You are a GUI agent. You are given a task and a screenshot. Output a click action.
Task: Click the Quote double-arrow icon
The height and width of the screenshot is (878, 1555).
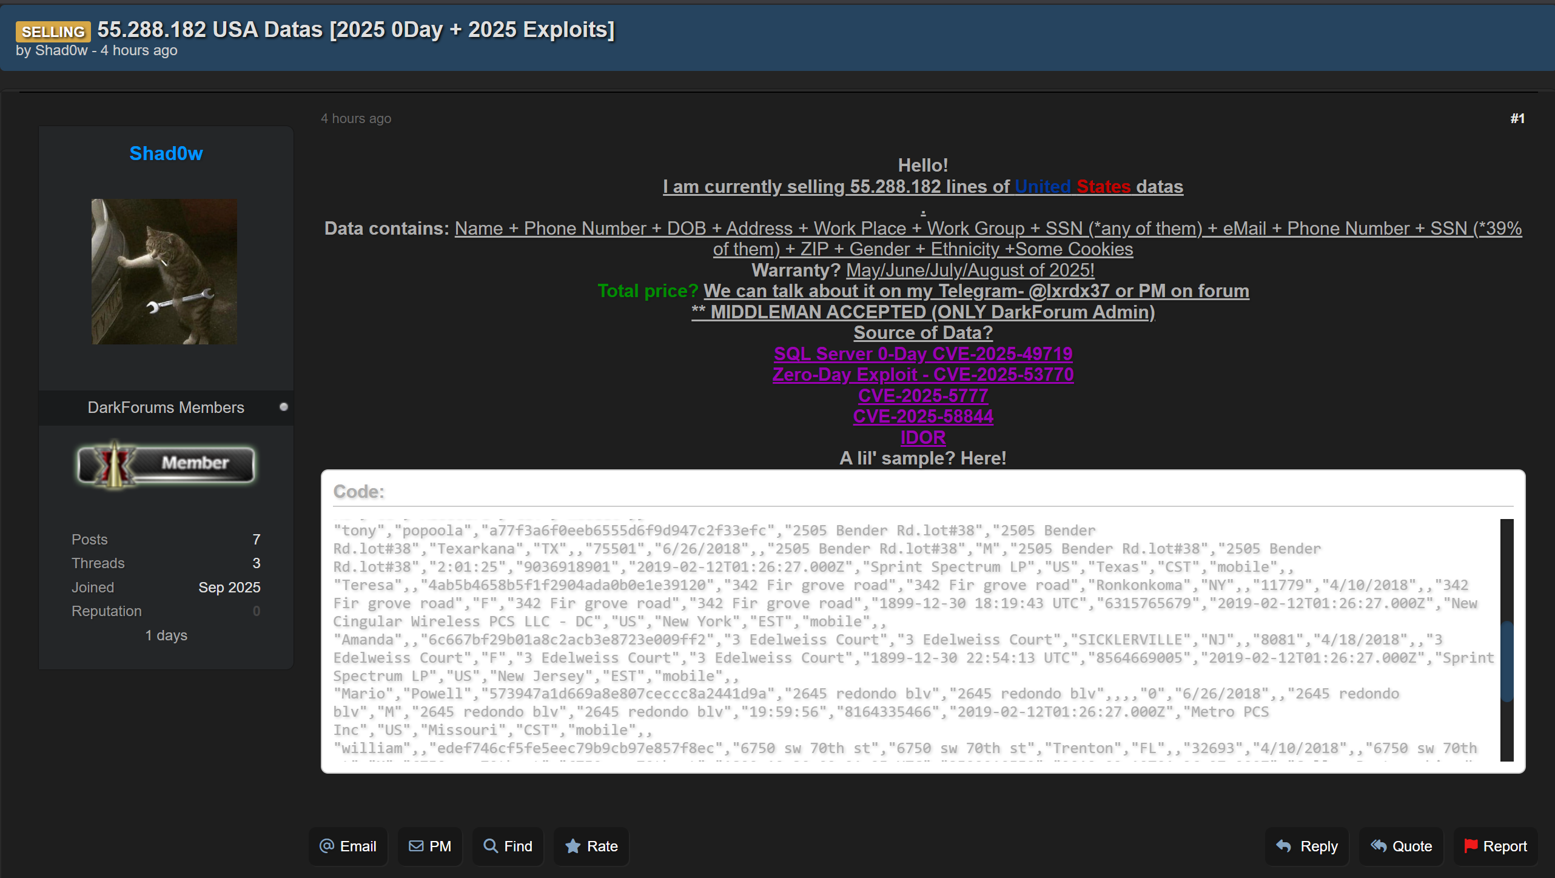(x=1378, y=846)
